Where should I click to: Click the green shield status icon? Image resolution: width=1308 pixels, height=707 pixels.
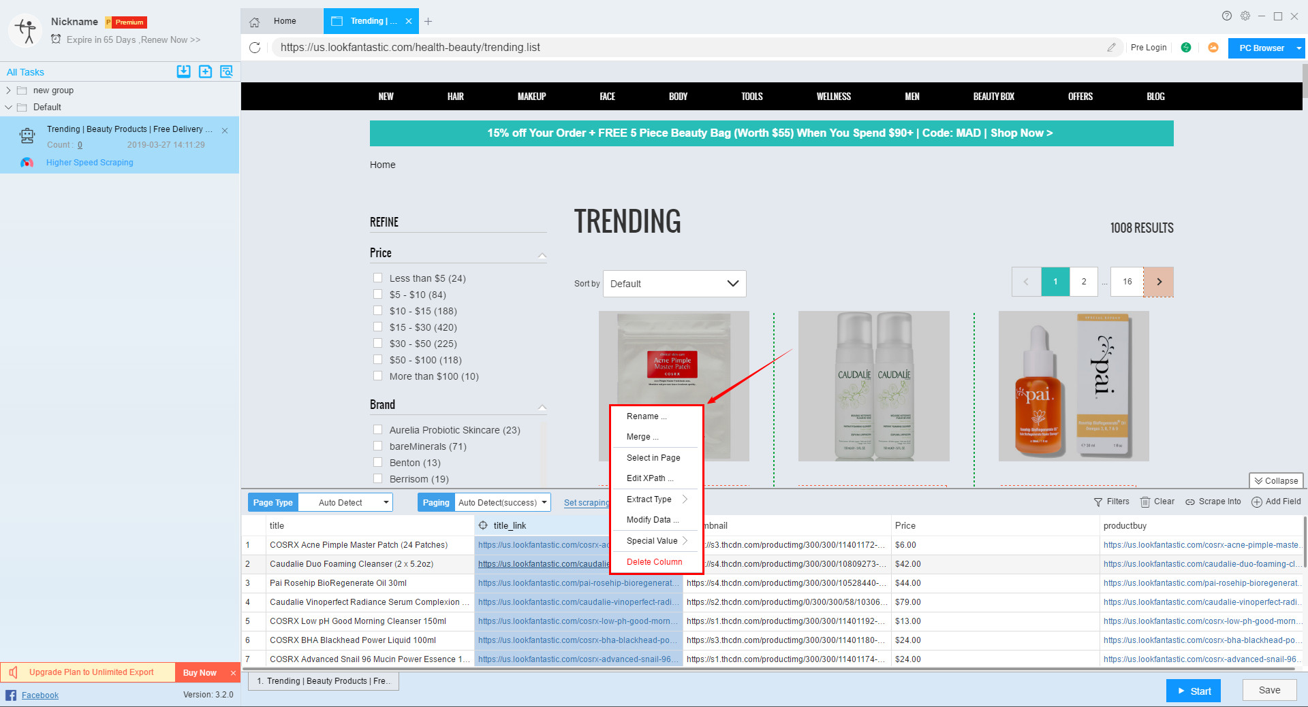pos(1186,48)
